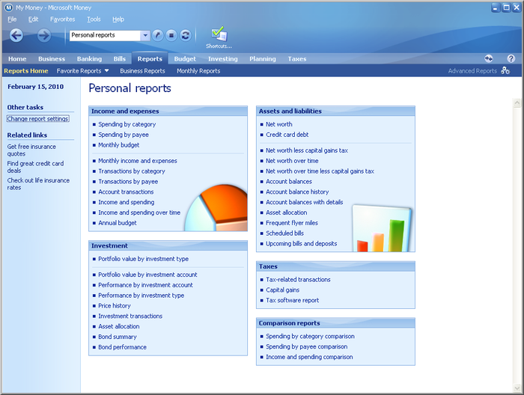The height and width of the screenshot is (395, 524).
Task: Open Tax-related transactions report
Action: pos(298,280)
